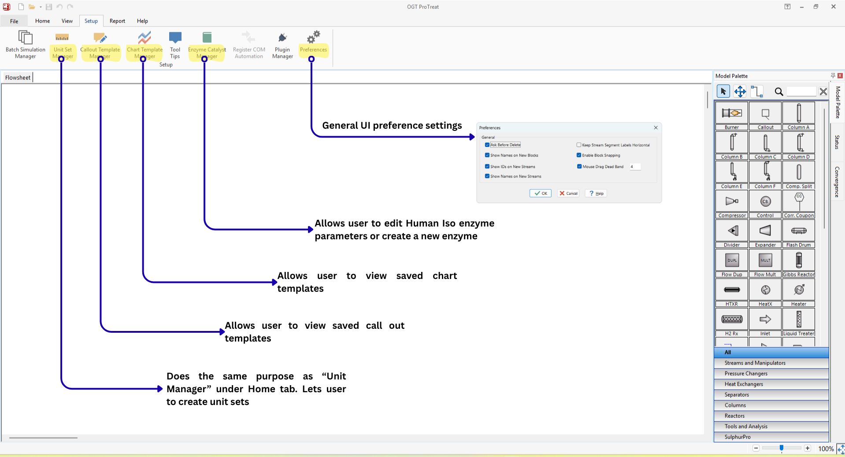Open the Tool Tips setup button

175,45
